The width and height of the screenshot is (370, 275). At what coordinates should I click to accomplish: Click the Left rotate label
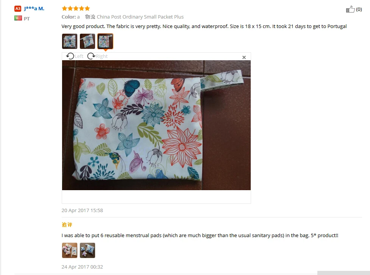pos(79,56)
